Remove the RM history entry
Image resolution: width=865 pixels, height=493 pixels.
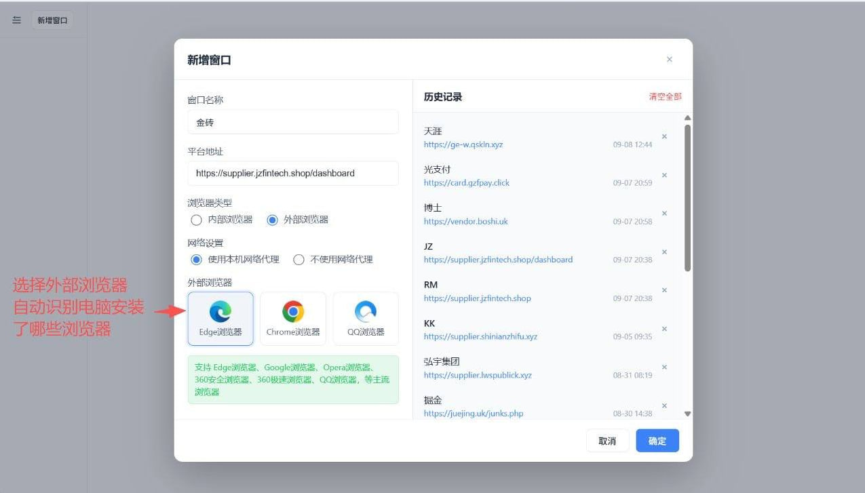664,290
